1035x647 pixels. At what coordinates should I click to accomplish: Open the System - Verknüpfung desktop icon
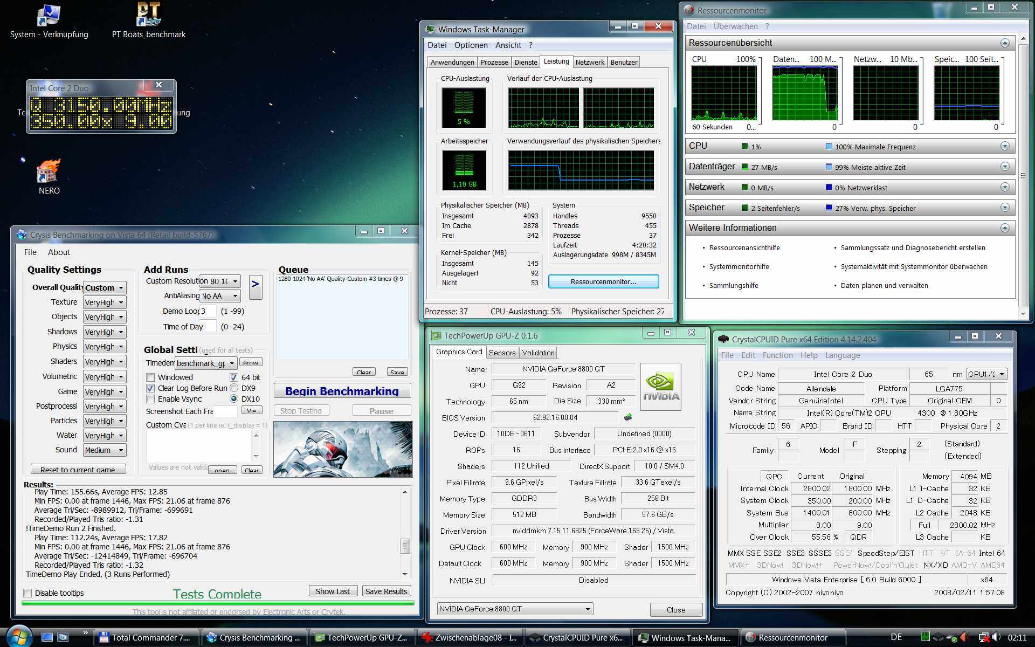coord(49,15)
